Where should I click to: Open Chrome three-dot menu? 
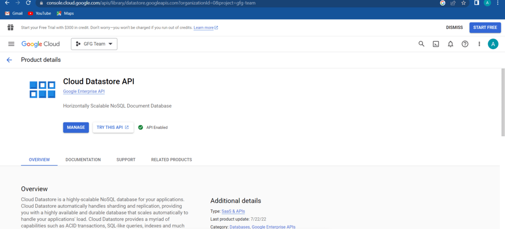498,3
